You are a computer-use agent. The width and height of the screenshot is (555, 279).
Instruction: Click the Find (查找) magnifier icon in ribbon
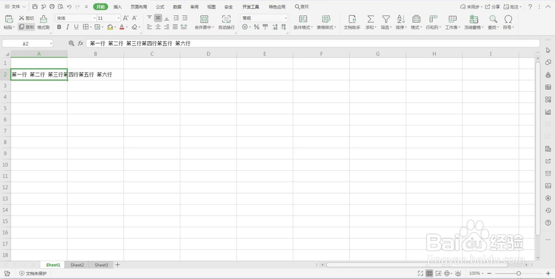point(493,19)
